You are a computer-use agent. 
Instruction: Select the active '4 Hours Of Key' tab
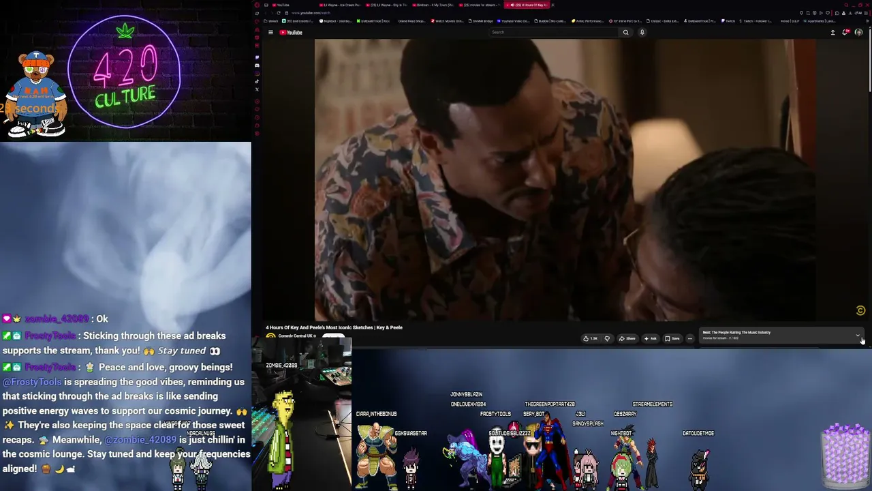tap(528, 5)
